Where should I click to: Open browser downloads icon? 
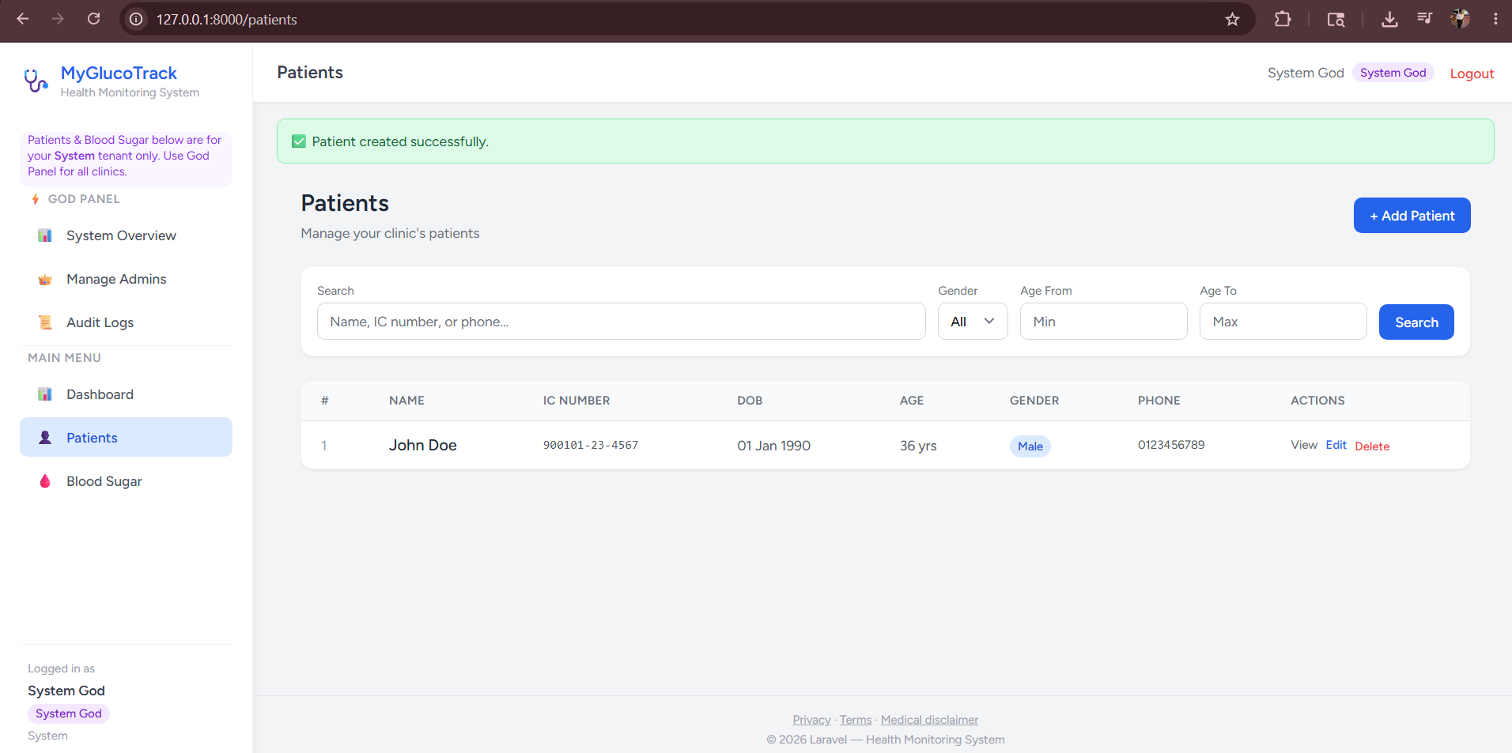point(1389,19)
